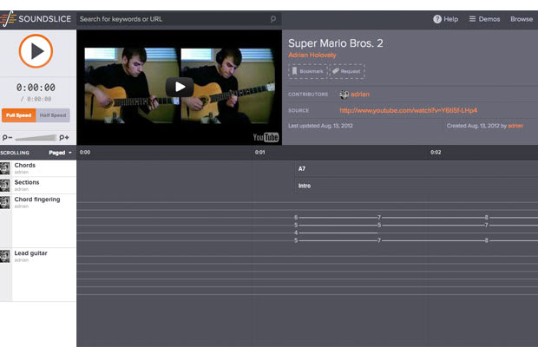Select the Lead guitar track row
The width and height of the screenshot is (538, 347).
tap(38, 274)
